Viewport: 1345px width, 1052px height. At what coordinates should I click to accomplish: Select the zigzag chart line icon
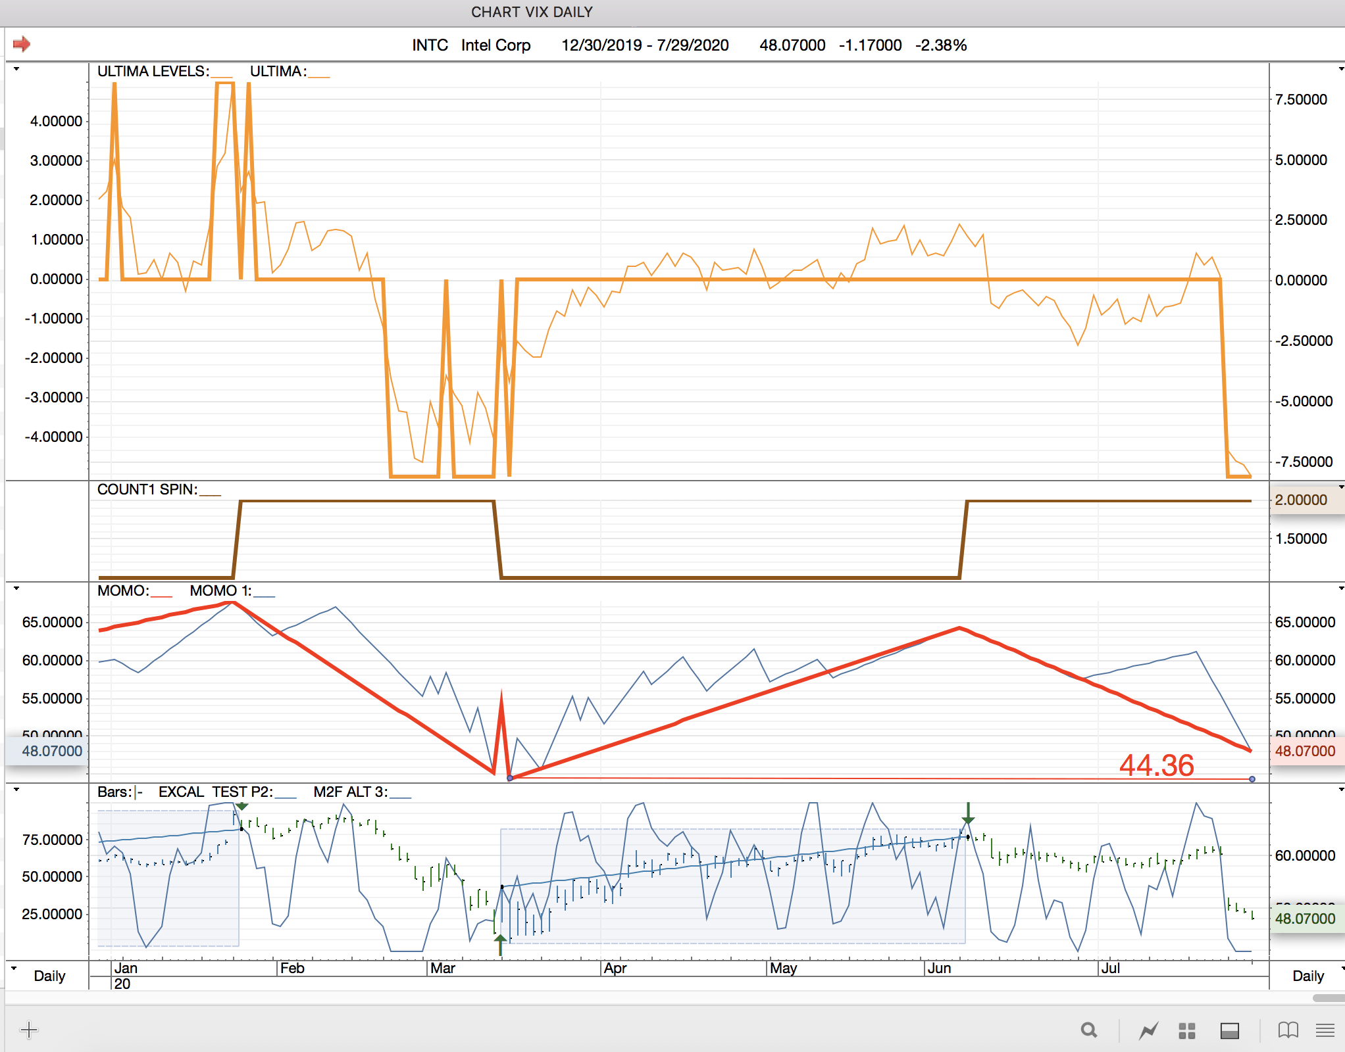pos(1148,1030)
